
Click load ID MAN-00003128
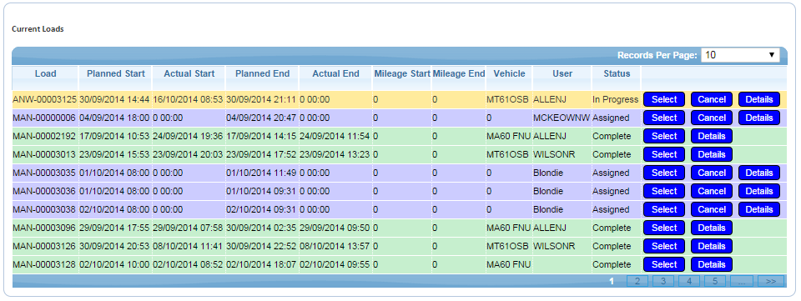pos(44,265)
